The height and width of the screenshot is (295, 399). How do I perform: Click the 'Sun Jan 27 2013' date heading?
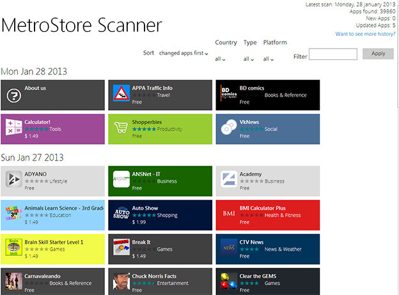pyautogui.click(x=32, y=157)
